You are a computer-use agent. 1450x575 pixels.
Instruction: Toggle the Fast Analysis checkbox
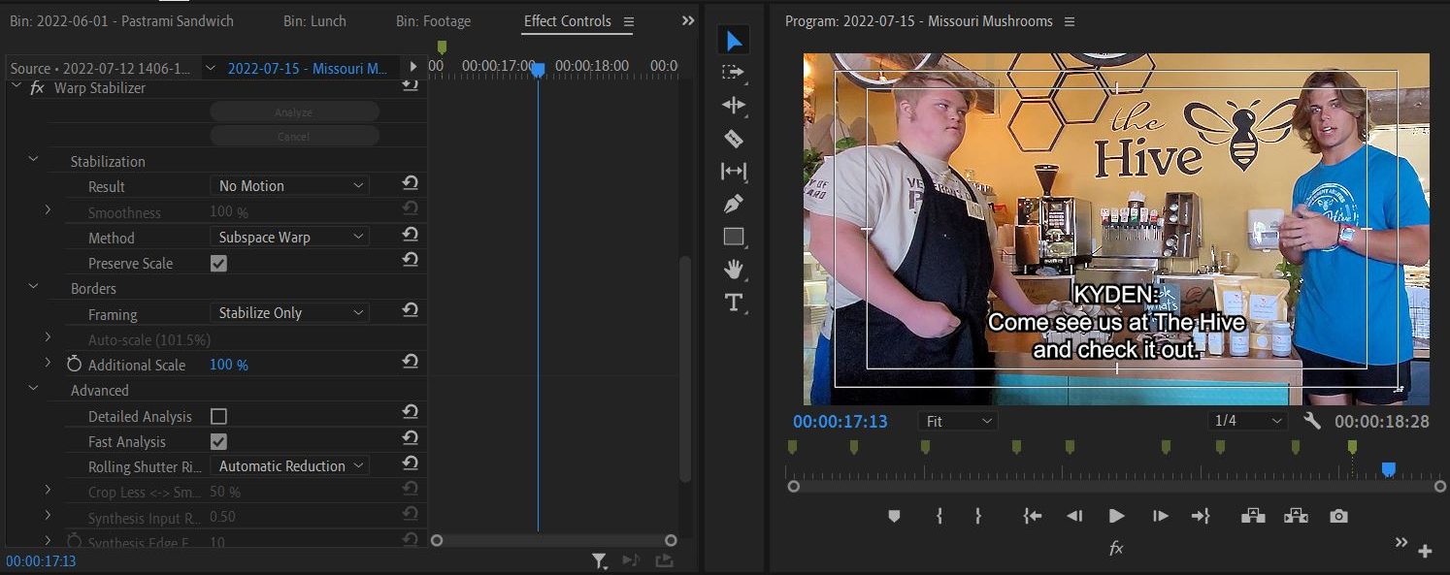point(218,441)
